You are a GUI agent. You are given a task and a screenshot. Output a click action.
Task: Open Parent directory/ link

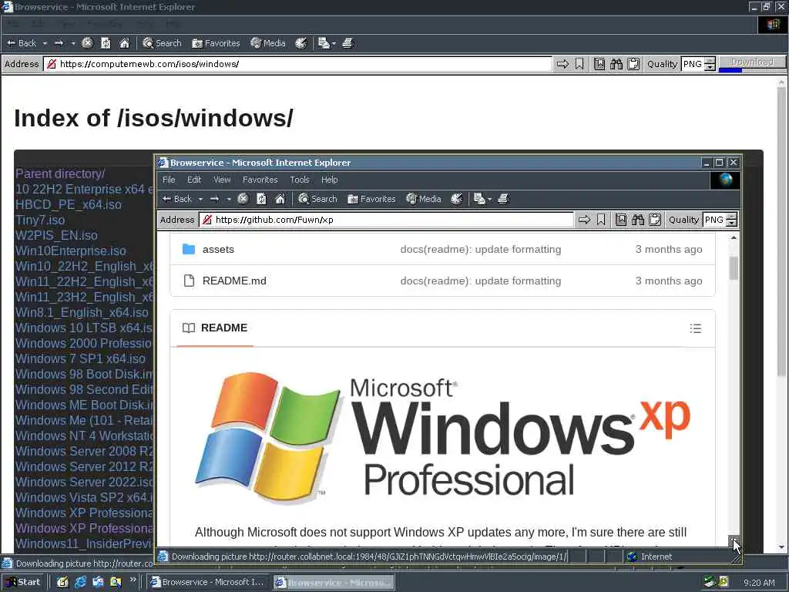(x=60, y=173)
